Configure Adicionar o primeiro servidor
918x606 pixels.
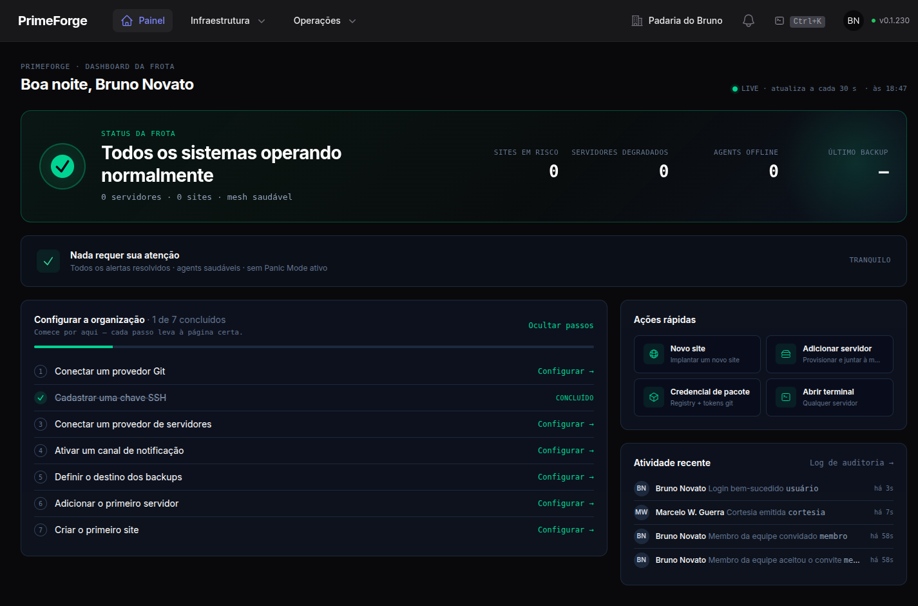click(566, 503)
